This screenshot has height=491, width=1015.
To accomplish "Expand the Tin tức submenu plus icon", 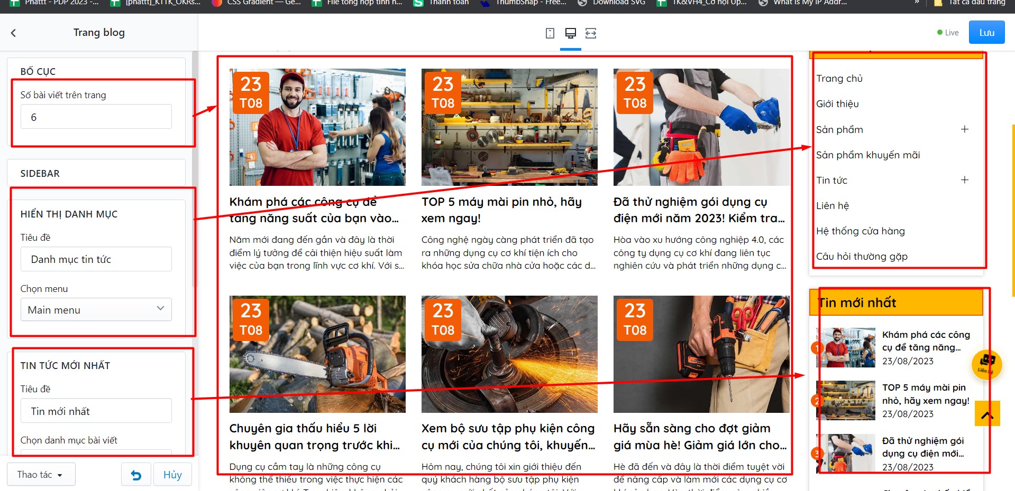I will (x=965, y=180).
